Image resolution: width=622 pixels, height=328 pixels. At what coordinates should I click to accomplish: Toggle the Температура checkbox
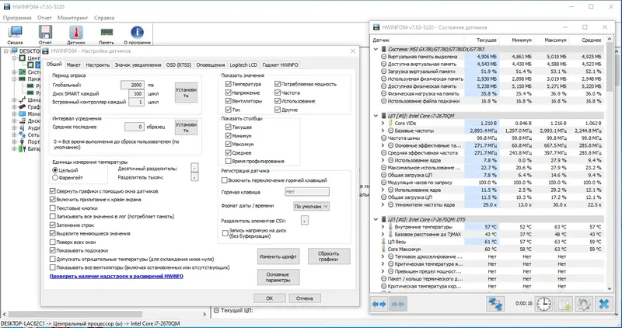[x=228, y=84]
